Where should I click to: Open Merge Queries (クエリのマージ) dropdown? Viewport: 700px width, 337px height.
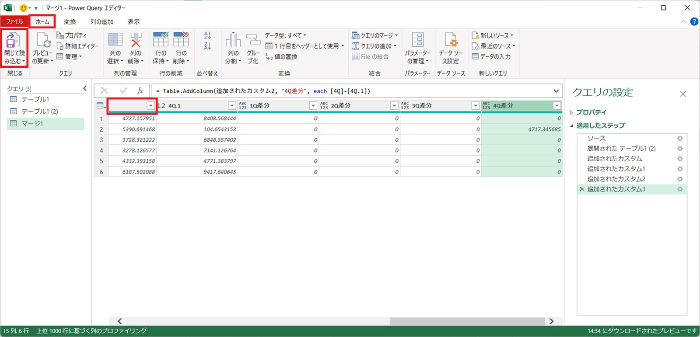click(375, 35)
